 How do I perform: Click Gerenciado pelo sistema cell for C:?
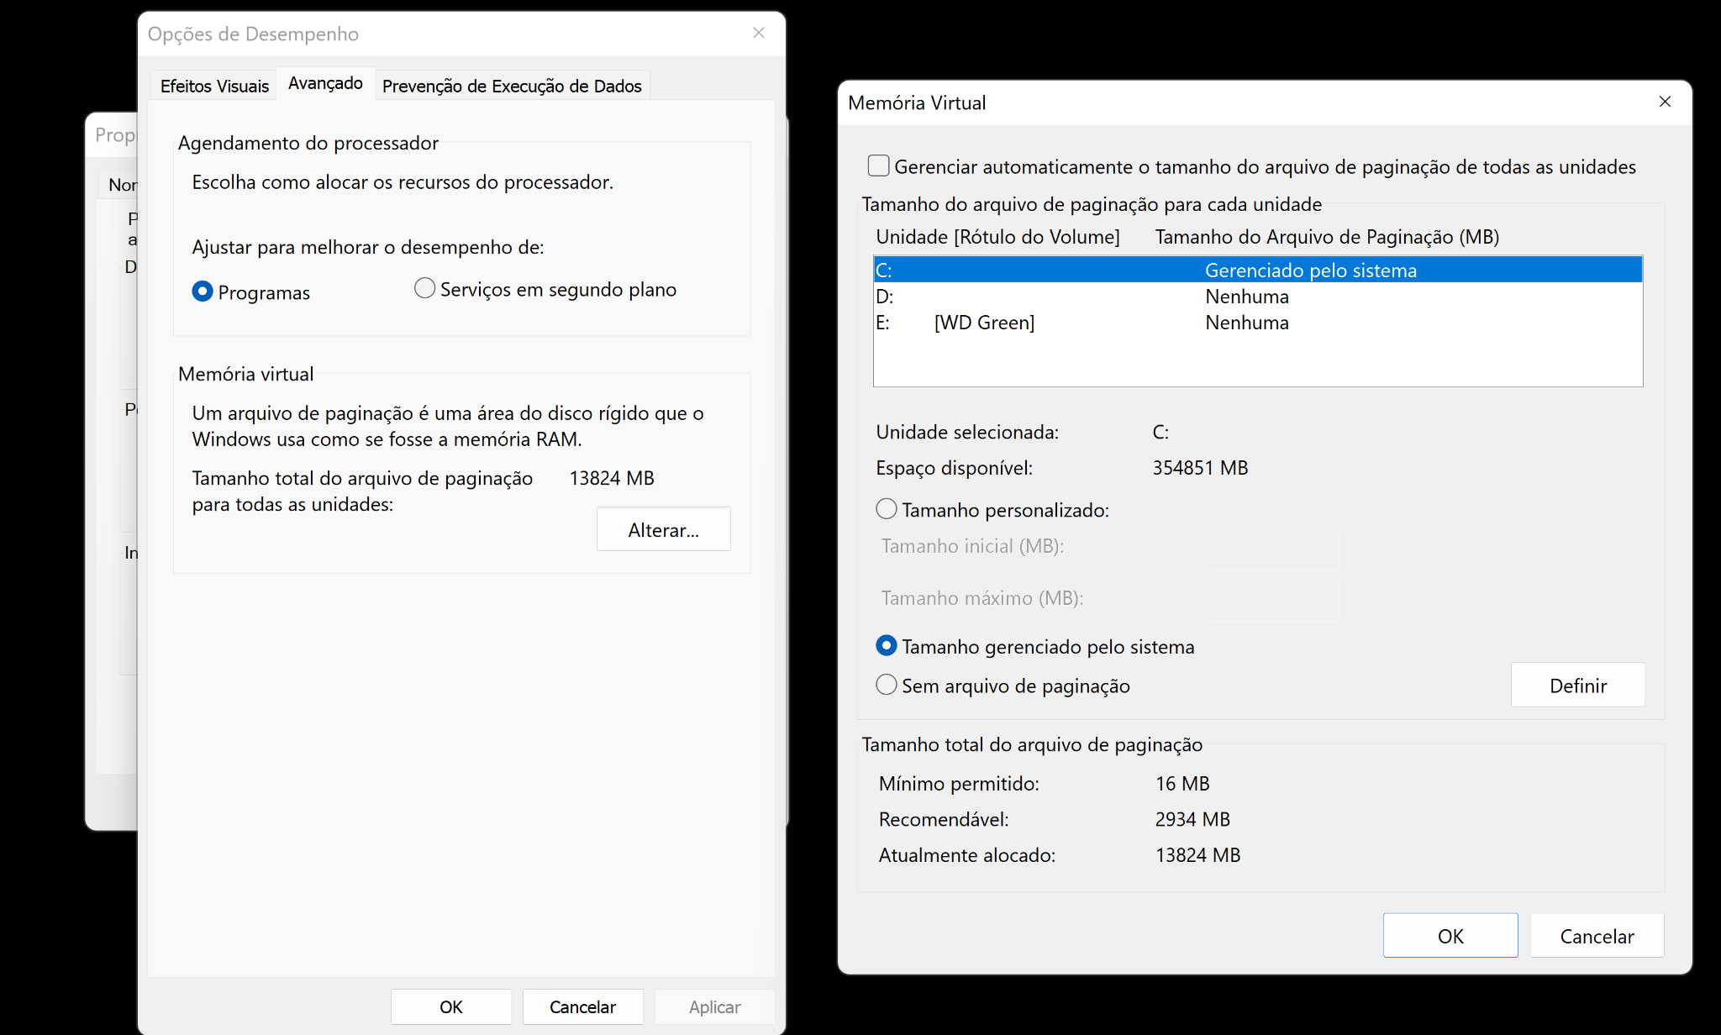pos(1311,270)
